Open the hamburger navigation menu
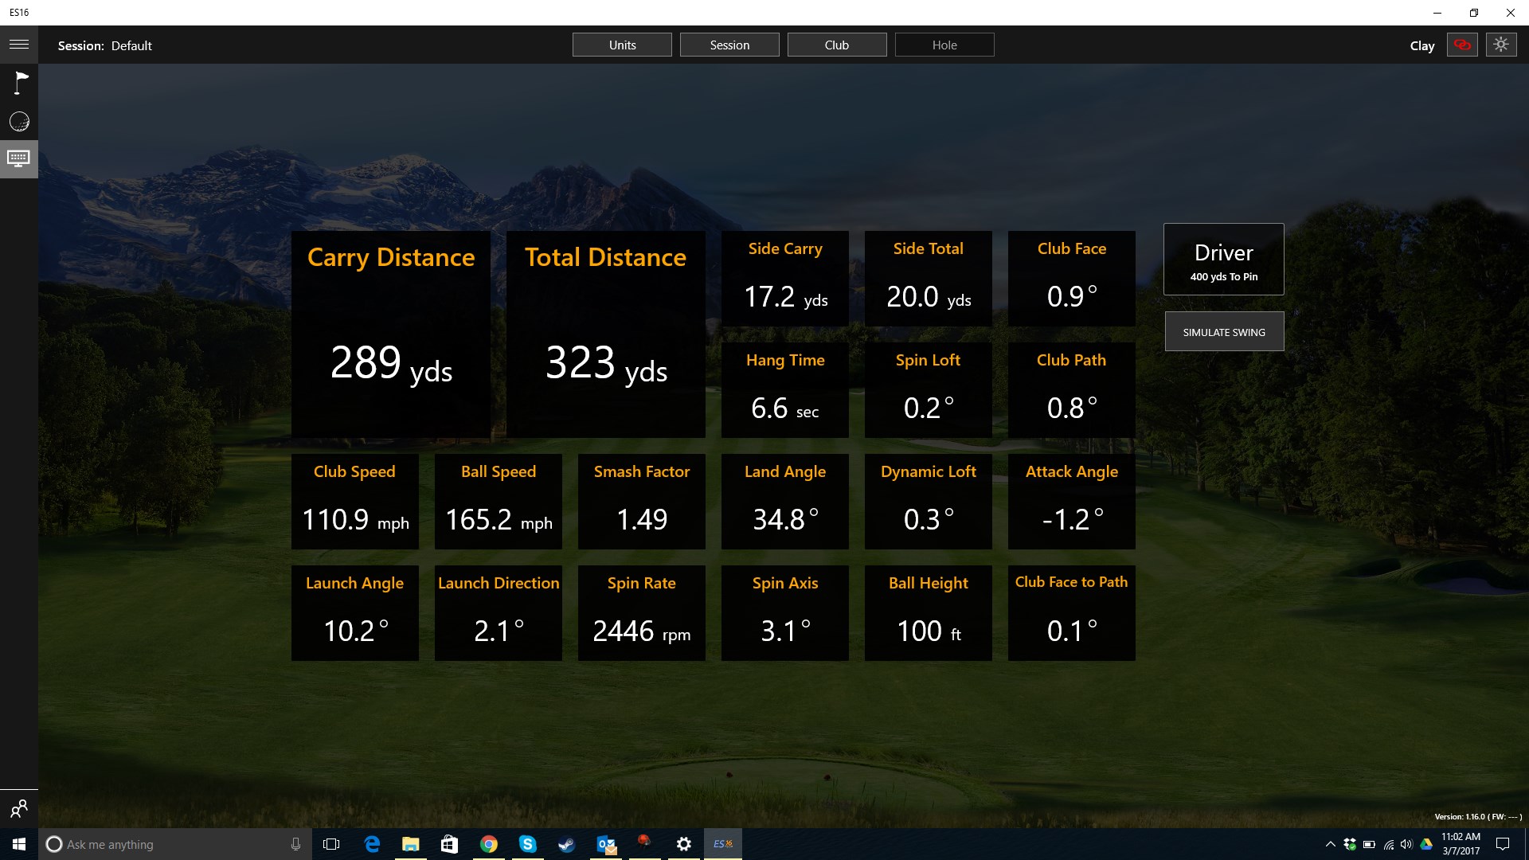Image resolution: width=1529 pixels, height=860 pixels. [x=19, y=45]
